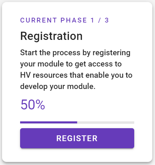The image size is (155, 165).
Task: Select the 50% completion percentage text
Action: click(x=33, y=105)
